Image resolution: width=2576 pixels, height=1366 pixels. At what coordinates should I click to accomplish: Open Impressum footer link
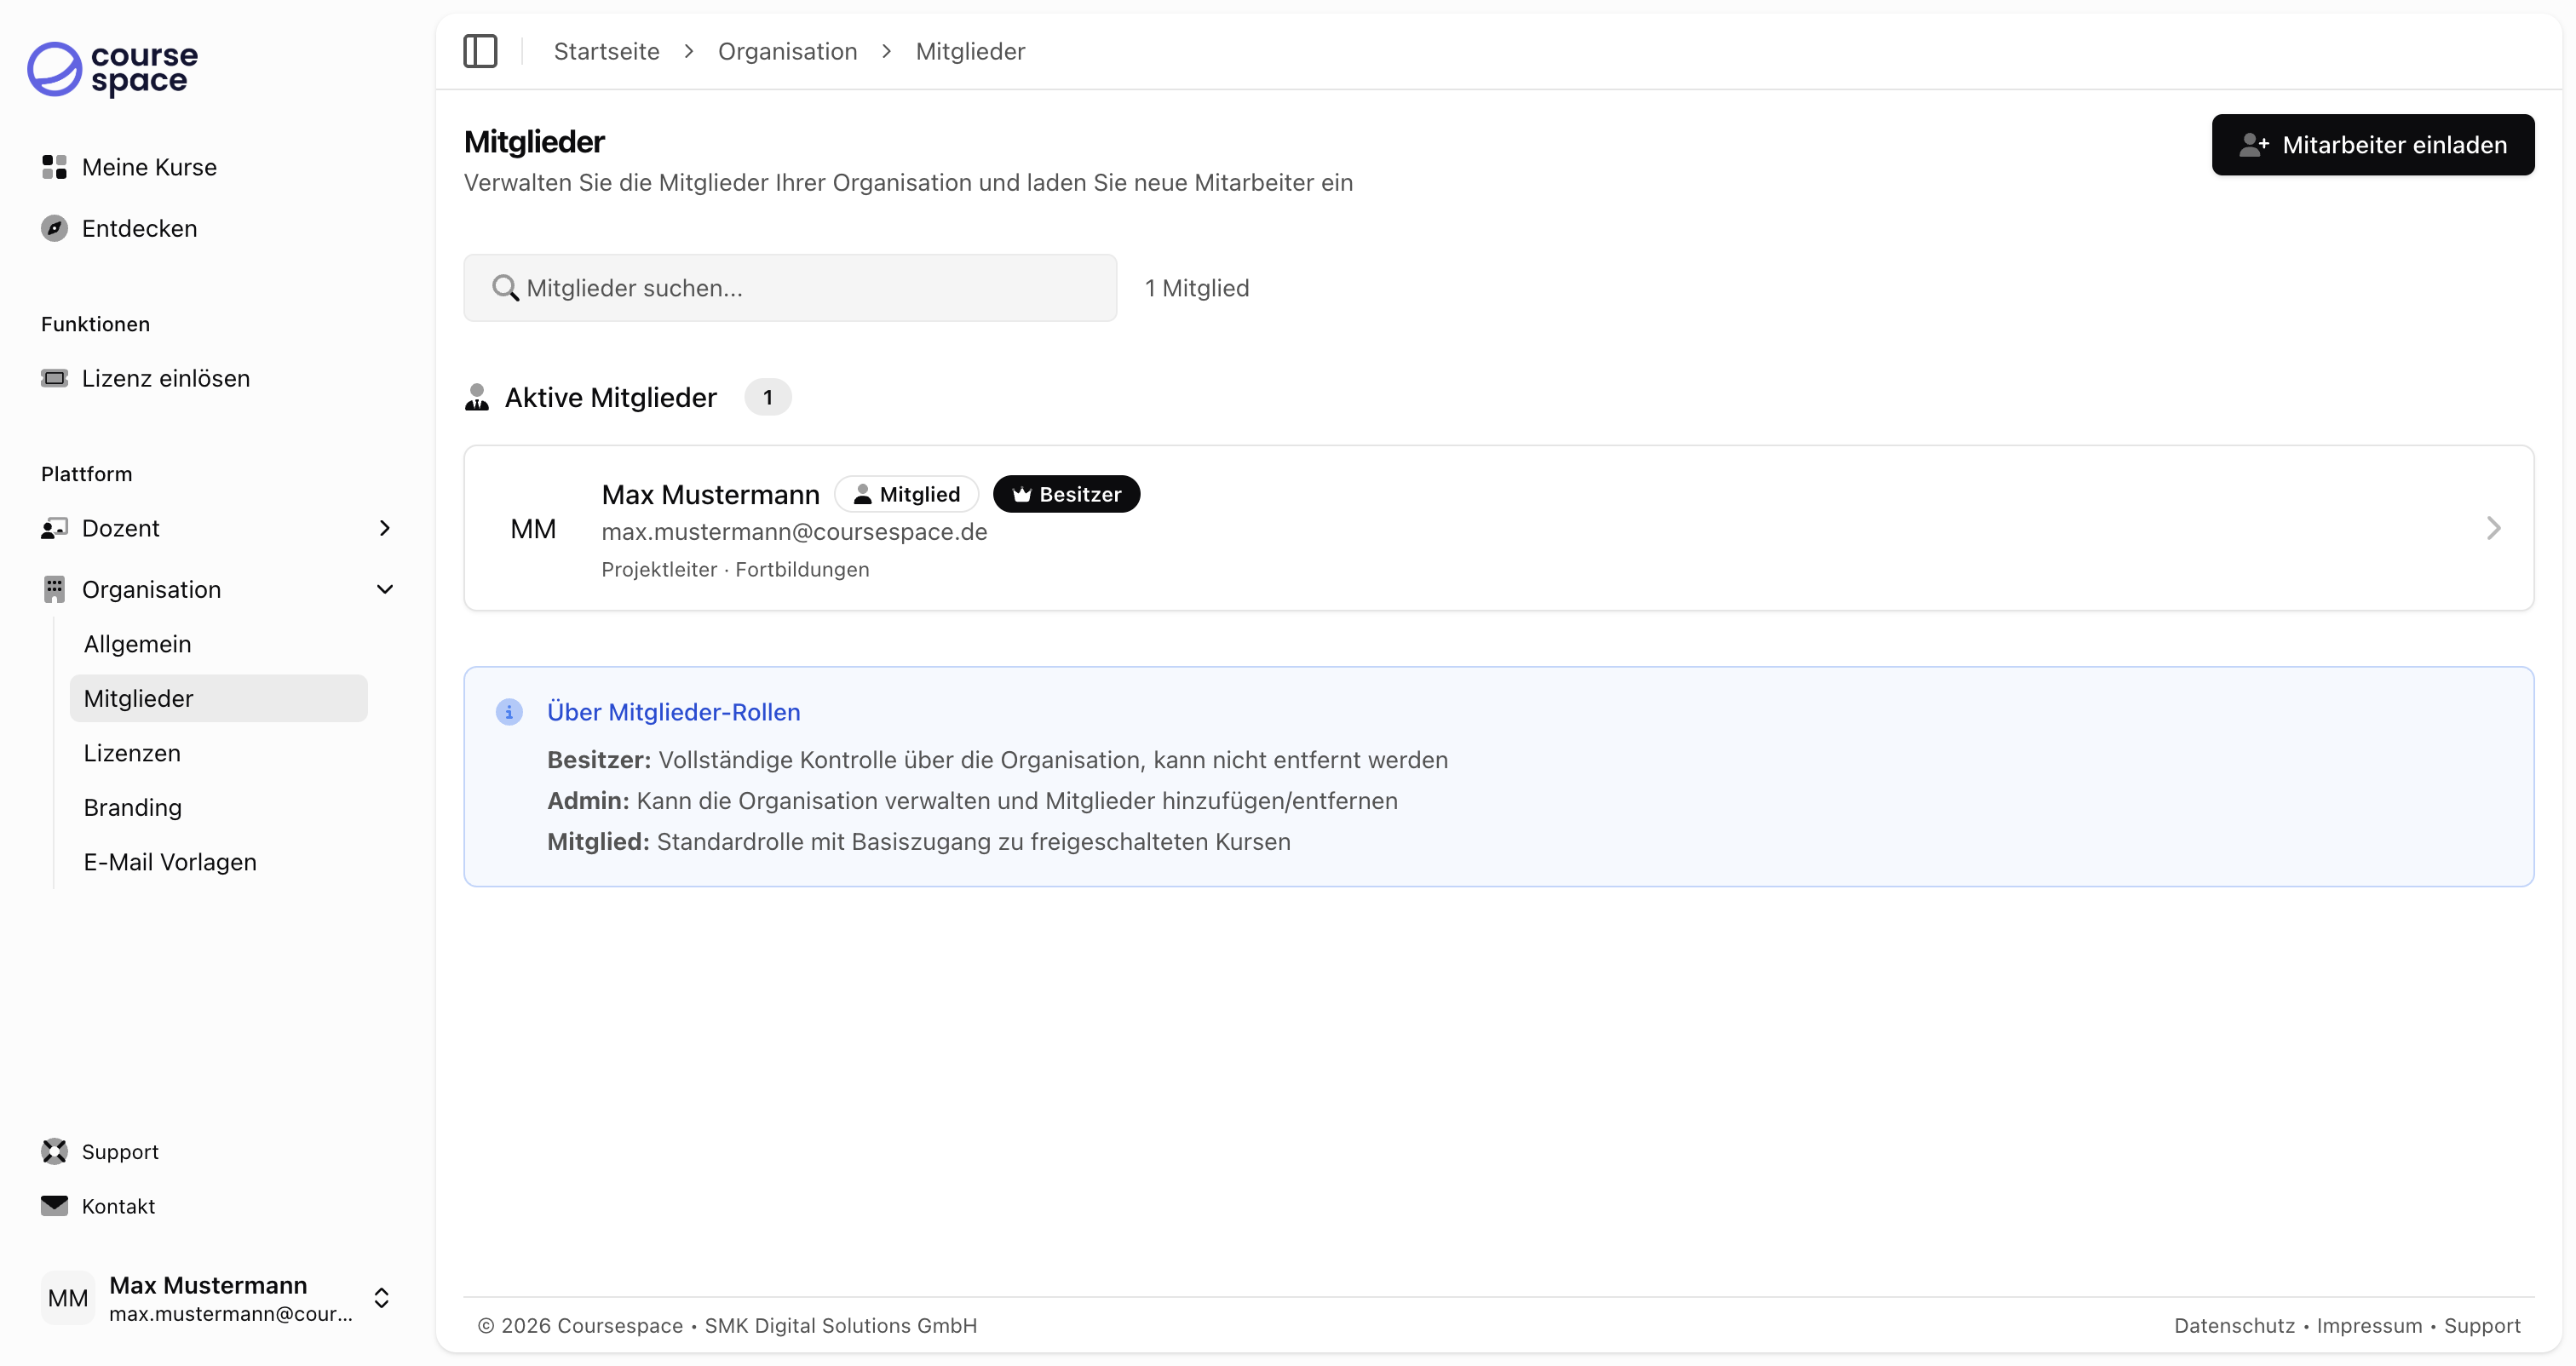coord(2369,1325)
